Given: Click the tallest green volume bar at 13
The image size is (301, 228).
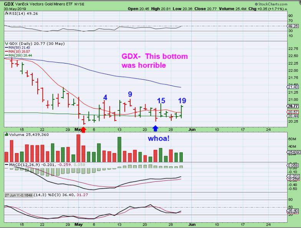Looking at the screenshot, I should pos(119,150).
